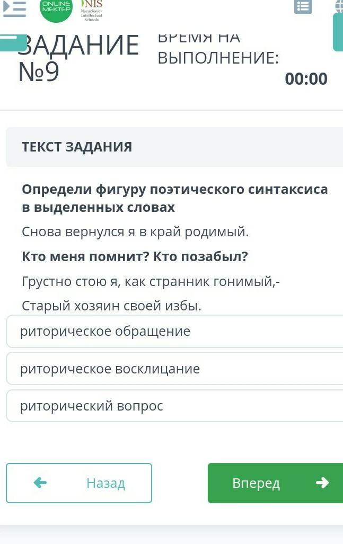Go back with the Назад button

pos(79,483)
